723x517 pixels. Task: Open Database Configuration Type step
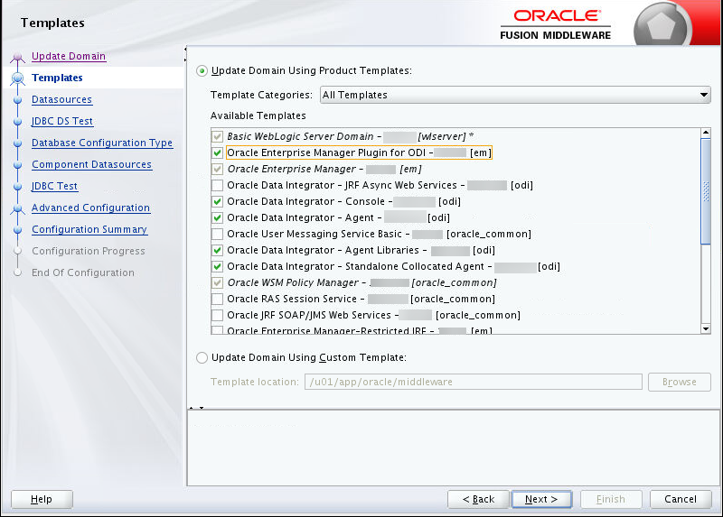click(102, 143)
